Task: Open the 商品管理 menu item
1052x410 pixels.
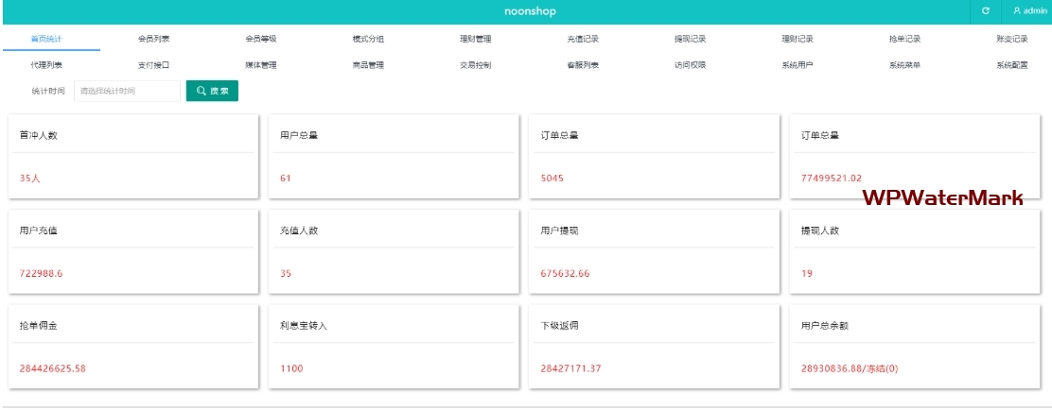Action: 368,65
